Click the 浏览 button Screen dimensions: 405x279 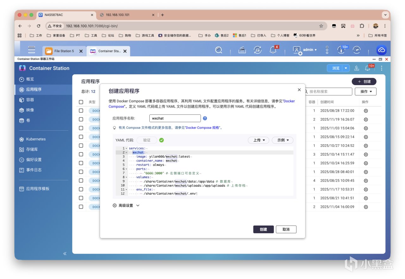tap(336, 68)
